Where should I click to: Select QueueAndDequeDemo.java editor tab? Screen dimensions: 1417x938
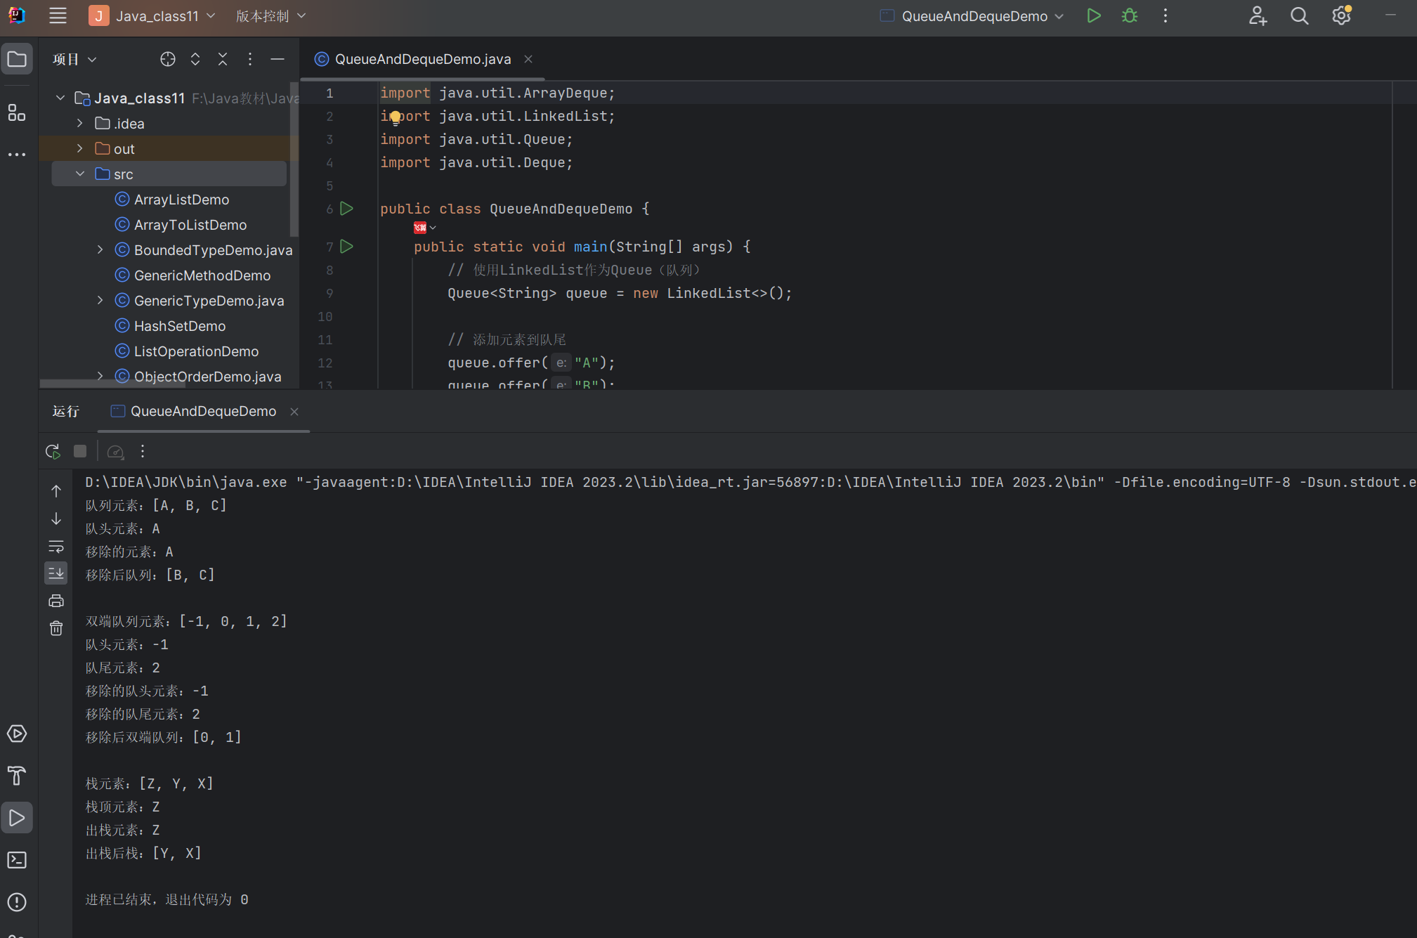(422, 59)
